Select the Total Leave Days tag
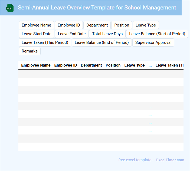190x171 pixels. pos(107,34)
